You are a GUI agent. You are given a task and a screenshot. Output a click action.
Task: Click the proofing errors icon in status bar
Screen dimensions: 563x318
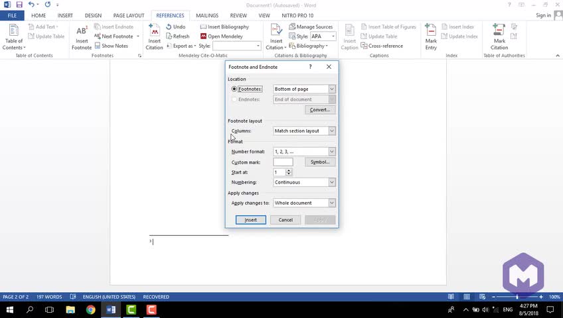pyautogui.click(x=73, y=297)
